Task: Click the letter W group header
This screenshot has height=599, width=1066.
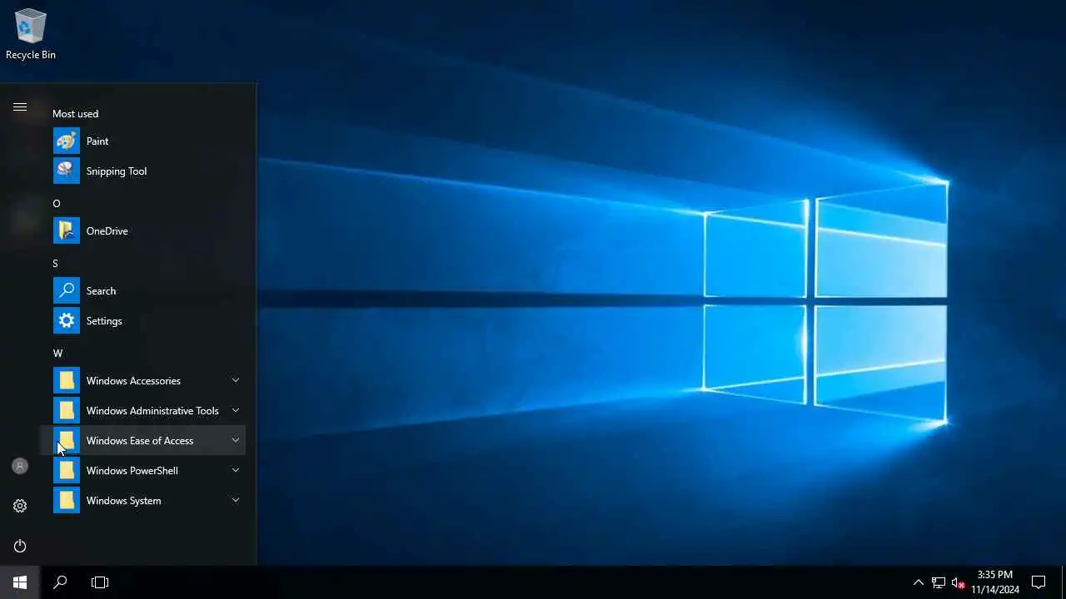Action: (57, 354)
